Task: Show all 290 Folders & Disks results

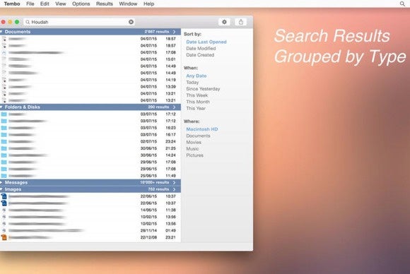Action: click(x=174, y=107)
